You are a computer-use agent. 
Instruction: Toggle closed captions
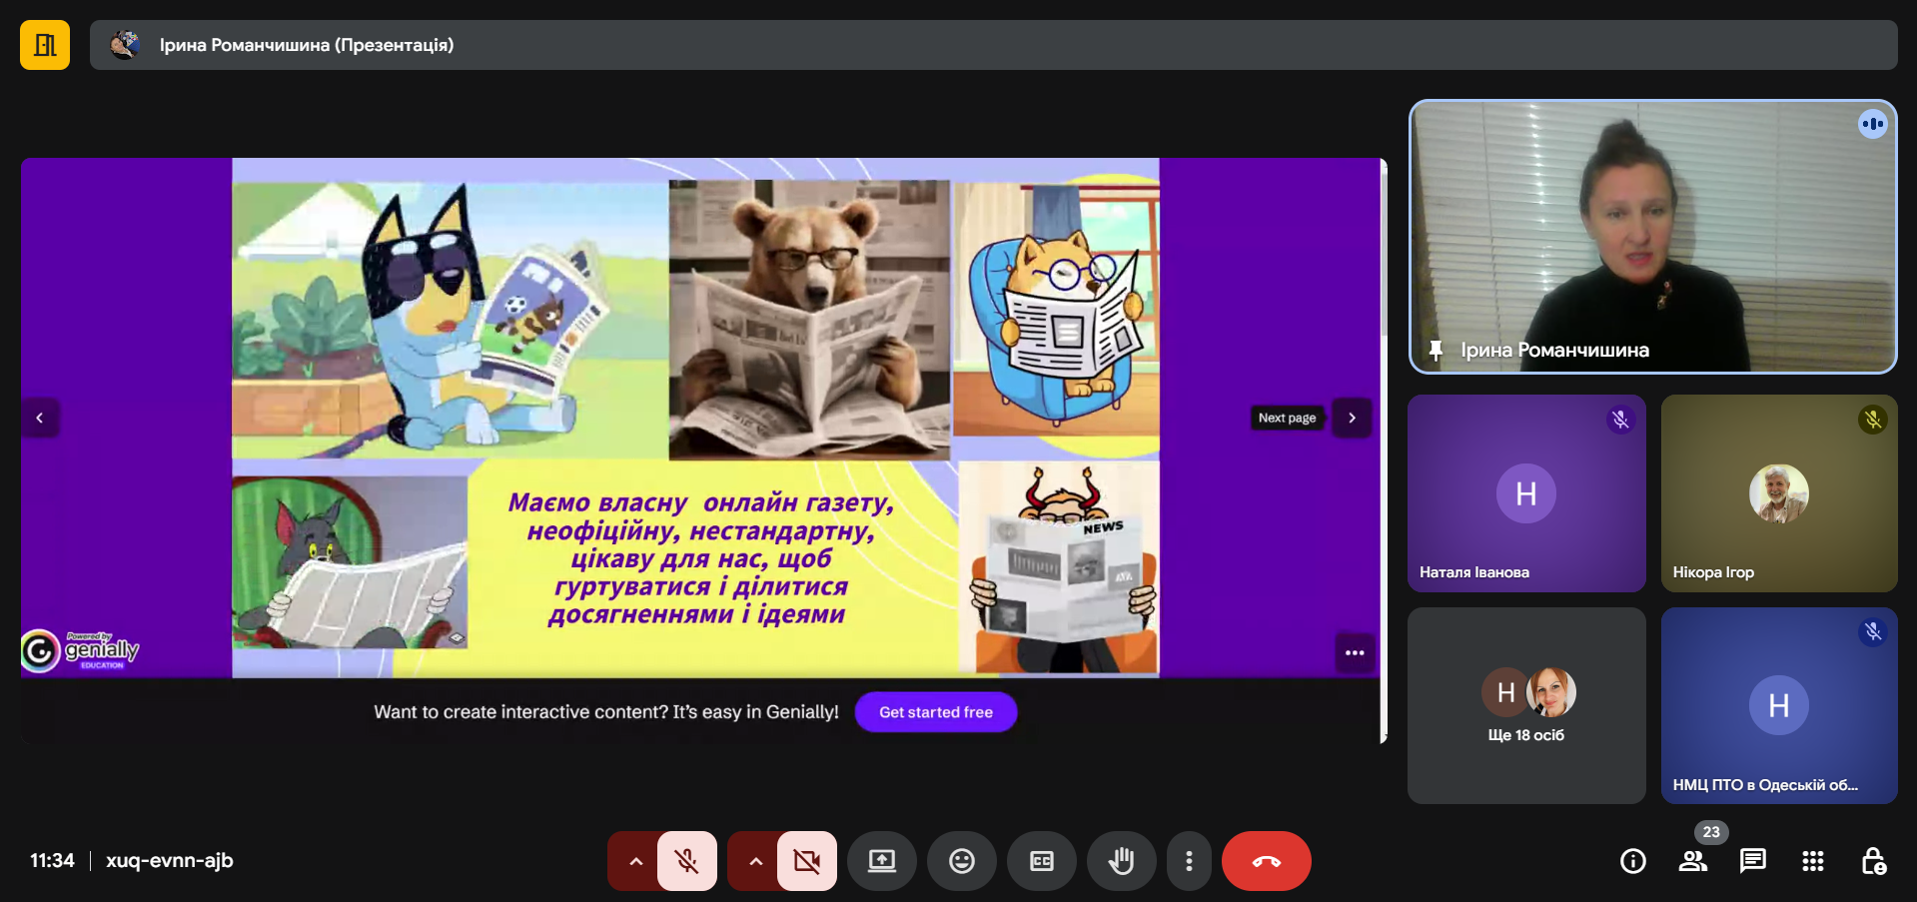[x=1041, y=861]
